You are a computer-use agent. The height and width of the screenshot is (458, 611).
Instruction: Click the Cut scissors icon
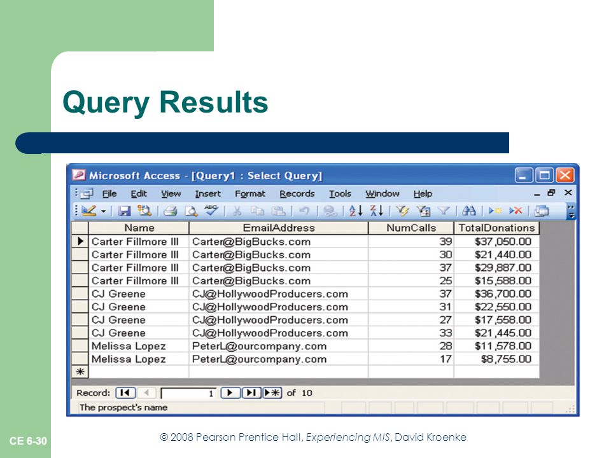pyautogui.click(x=237, y=211)
